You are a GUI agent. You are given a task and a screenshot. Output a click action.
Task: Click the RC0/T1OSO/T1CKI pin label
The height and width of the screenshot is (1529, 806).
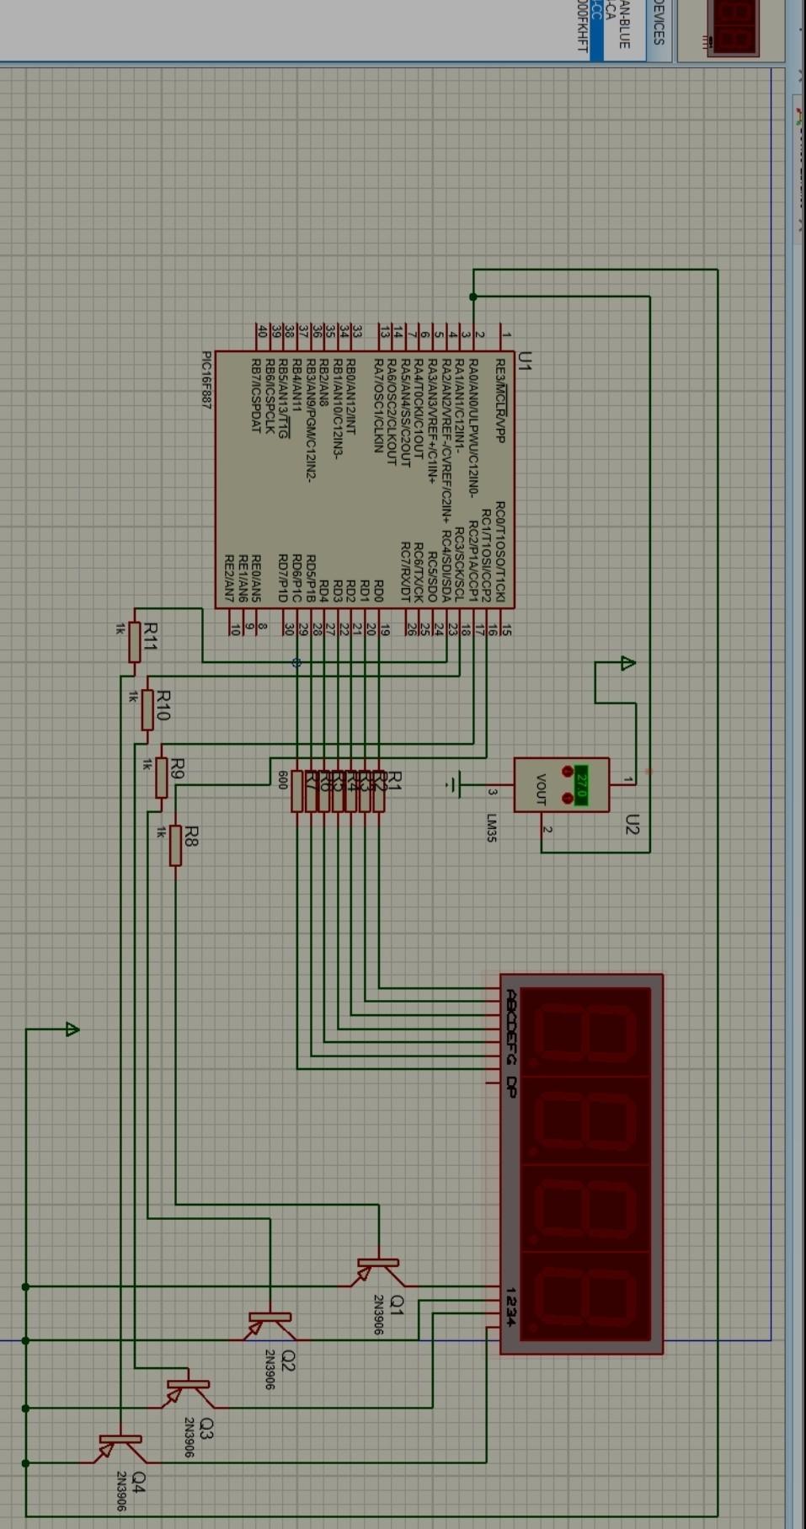point(501,552)
